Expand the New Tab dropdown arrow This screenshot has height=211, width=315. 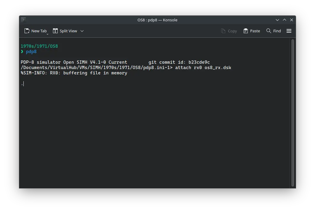(47, 34)
